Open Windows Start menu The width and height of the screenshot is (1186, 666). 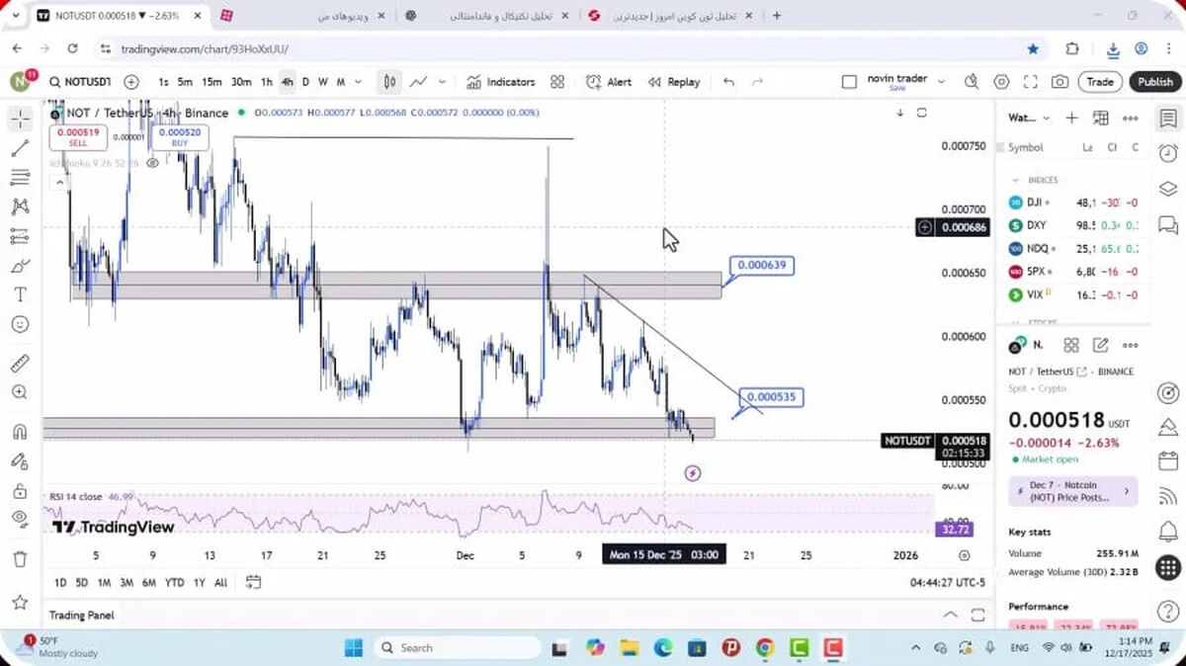[354, 648]
